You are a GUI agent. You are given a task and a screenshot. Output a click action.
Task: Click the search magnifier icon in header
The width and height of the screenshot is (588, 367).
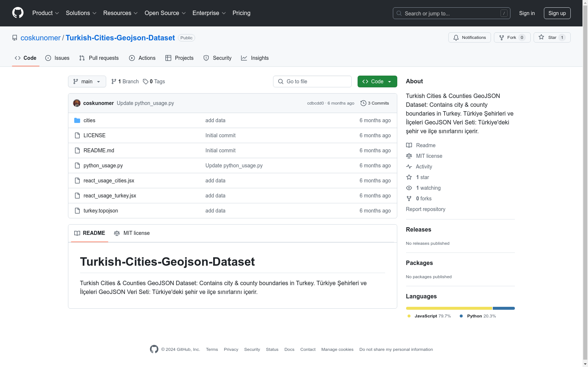pos(399,13)
